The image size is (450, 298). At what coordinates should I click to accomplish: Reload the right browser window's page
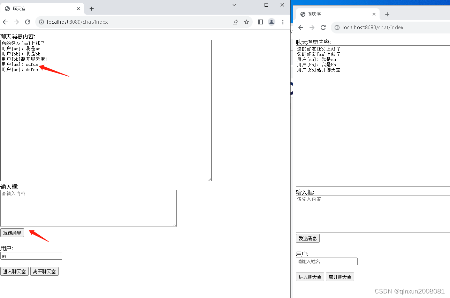[323, 28]
